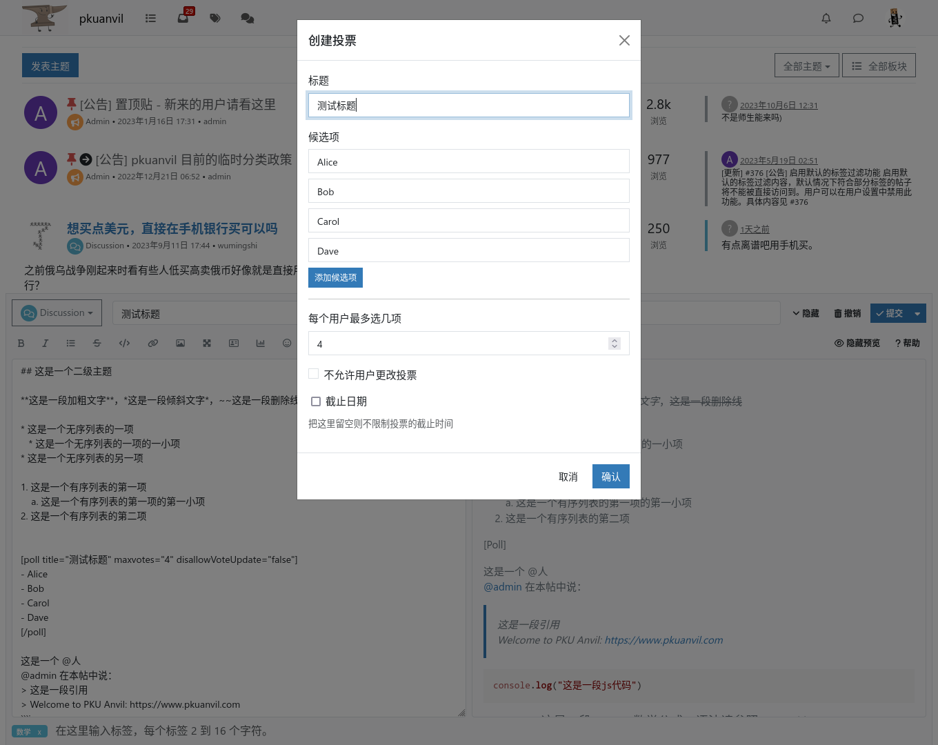Click timestamp 2023年10月6日 12:31

pyautogui.click(x=779, y=106)
